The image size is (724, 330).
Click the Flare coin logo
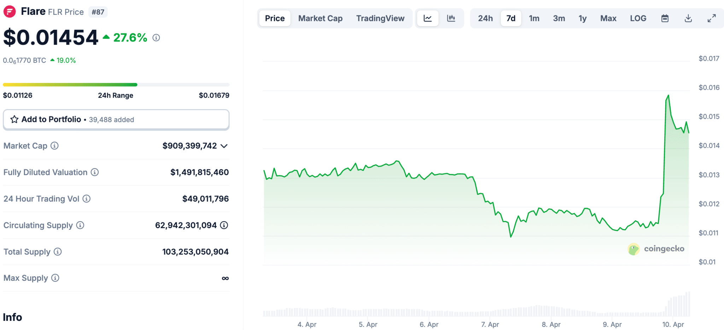click(x=10, y=11)
